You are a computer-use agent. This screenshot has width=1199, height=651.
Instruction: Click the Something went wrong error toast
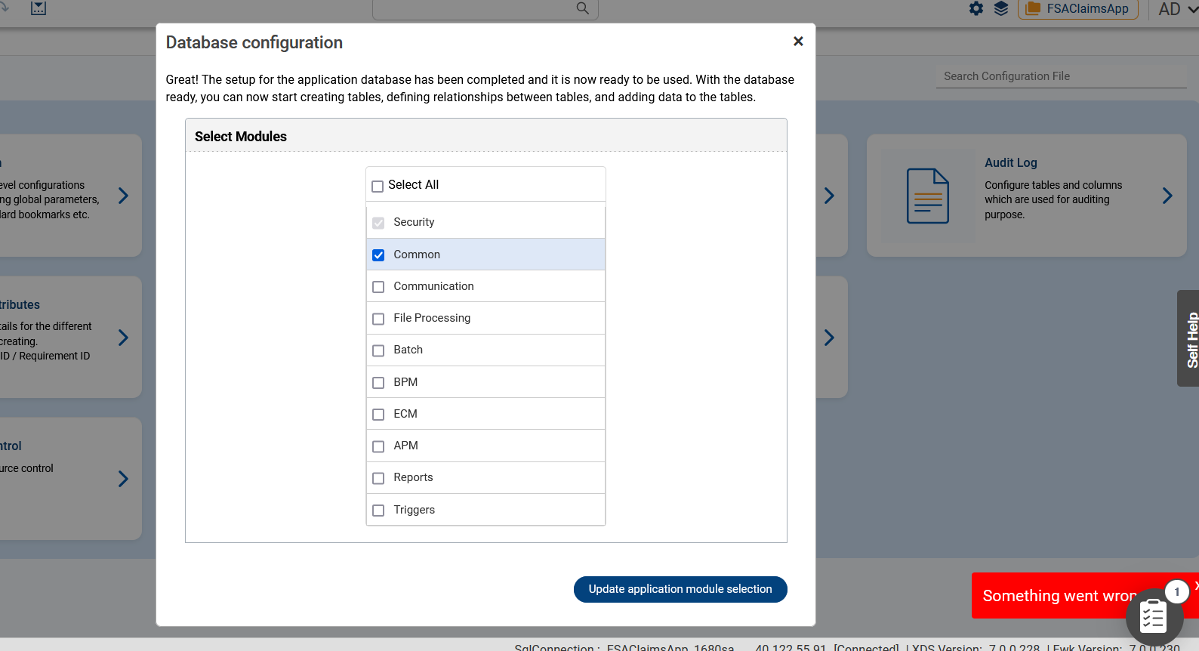1057,596
